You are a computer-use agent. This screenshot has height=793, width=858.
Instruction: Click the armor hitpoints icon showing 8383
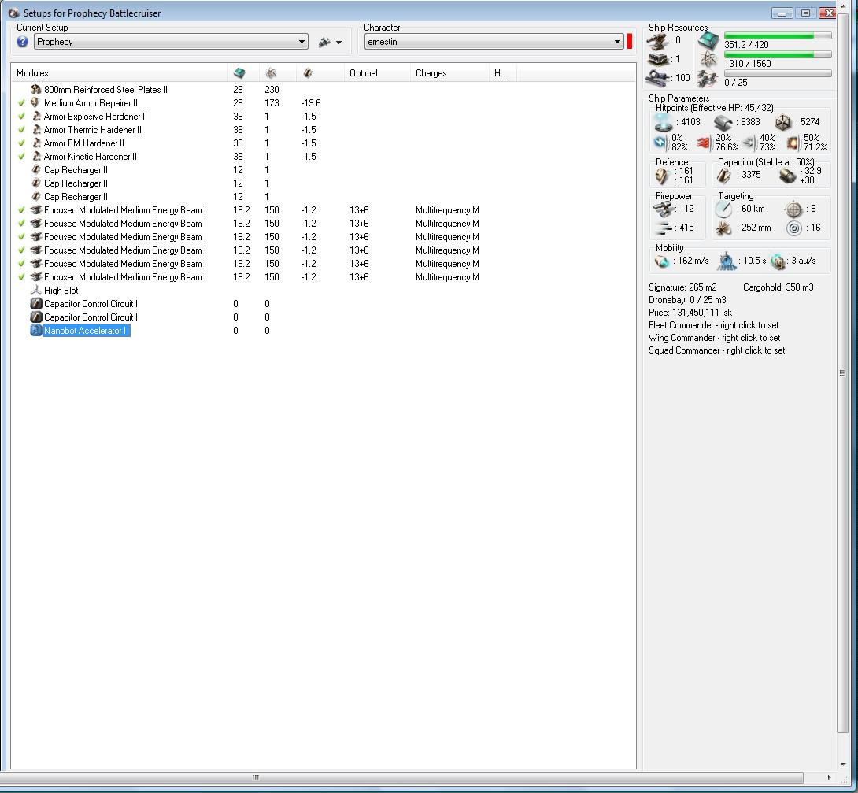click(x=723, y=123)
